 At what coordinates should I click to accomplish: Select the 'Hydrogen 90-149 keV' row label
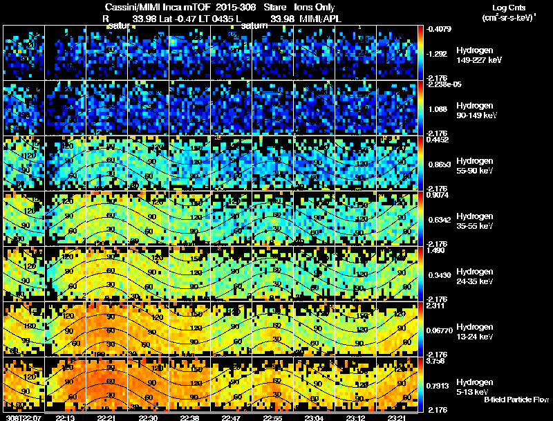coord(476,111)
